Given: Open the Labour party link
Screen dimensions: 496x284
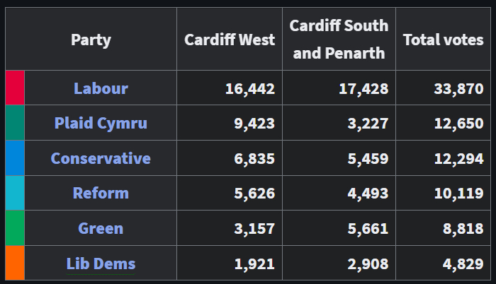Looking at the screenshot, I should (101, 88).
